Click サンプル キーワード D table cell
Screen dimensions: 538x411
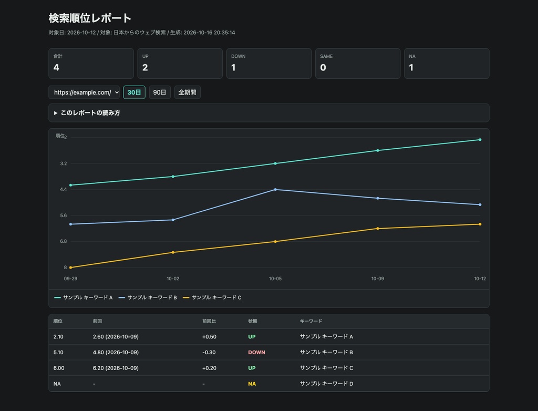pyautogui.click(x=326, y=384)
